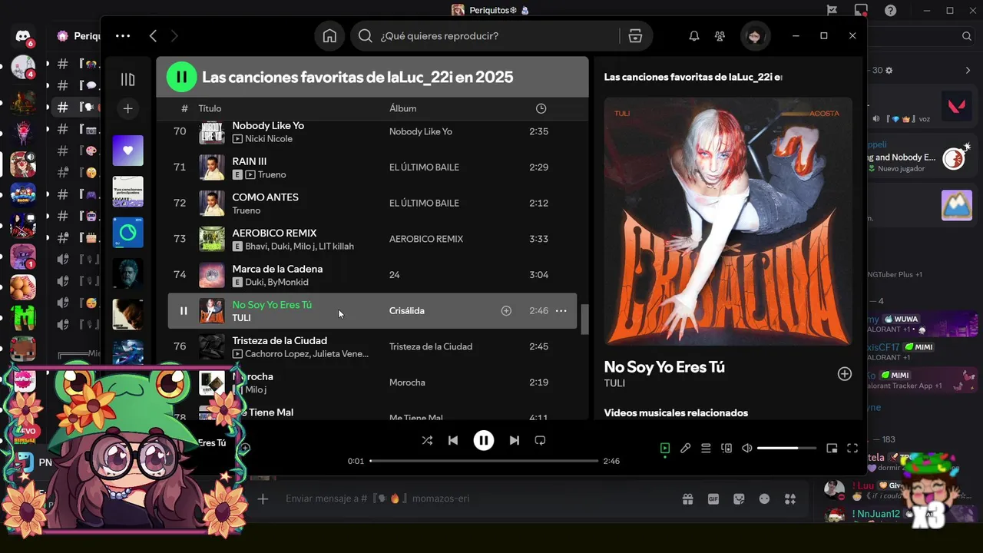Focus the '¿Qué quieres reproducir?' search field
The height and width of the screenshot is (553, 983).
(x=485, y=36)
